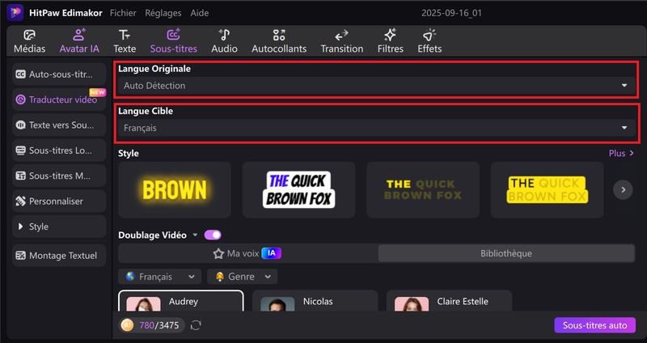Open the Réglages menu
Screen dimensions: 647x343
tap(163, 13)
